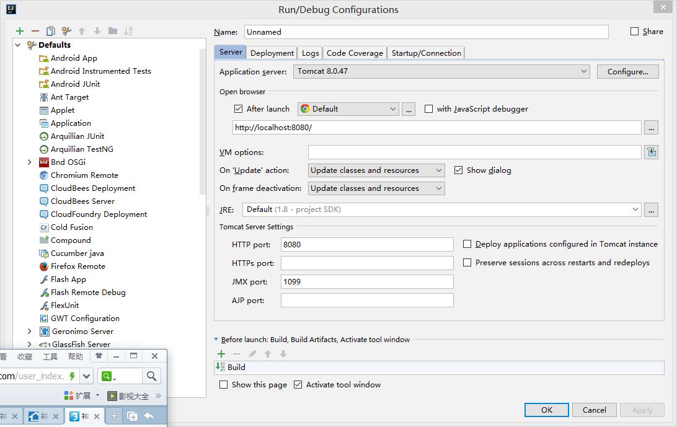
Task: Move before-launch task down arrow
Action: tap(283, 354)
